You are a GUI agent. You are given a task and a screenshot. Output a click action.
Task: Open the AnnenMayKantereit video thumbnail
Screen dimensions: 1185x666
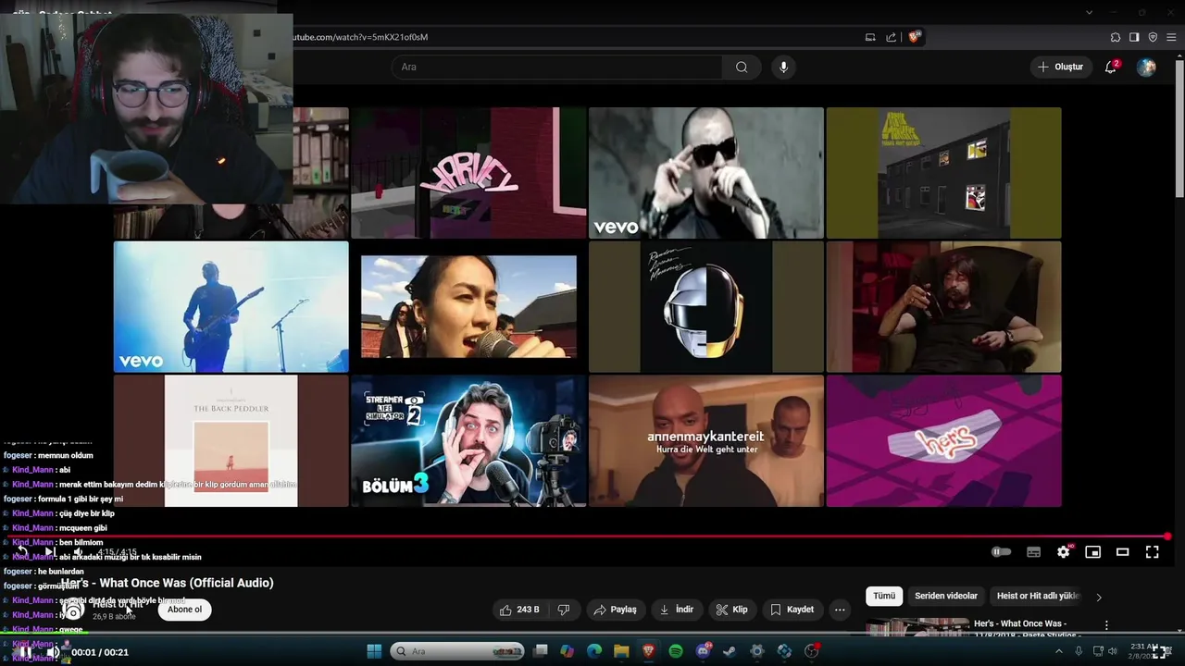(706, 440)
